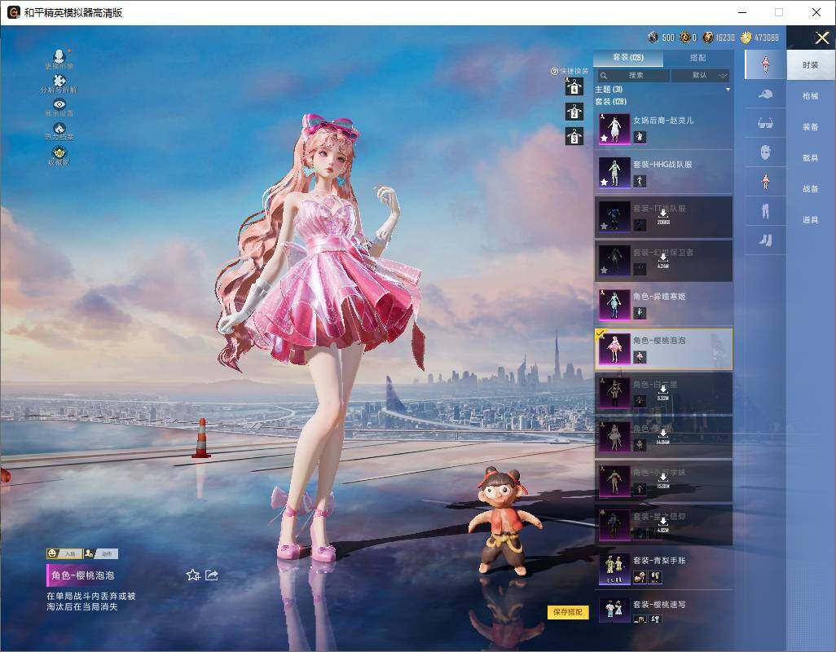Switch to 套装 (128) tab
This screenshot has height=652, width=836.
point(628,58)
